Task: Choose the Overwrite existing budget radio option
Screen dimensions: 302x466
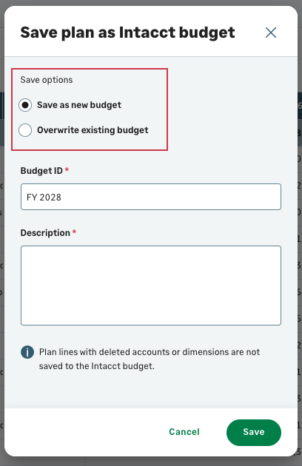Action: pos(25,130)
